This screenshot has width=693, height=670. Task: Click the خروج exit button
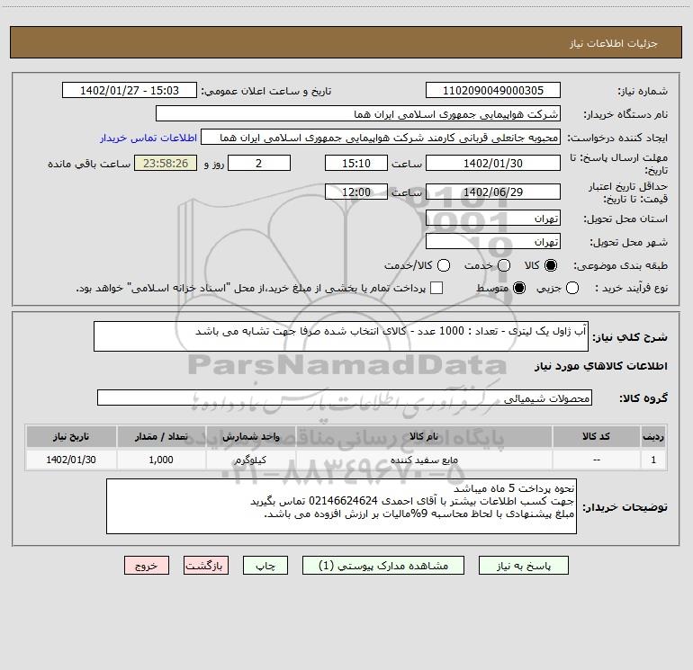[x=147, y=566]
